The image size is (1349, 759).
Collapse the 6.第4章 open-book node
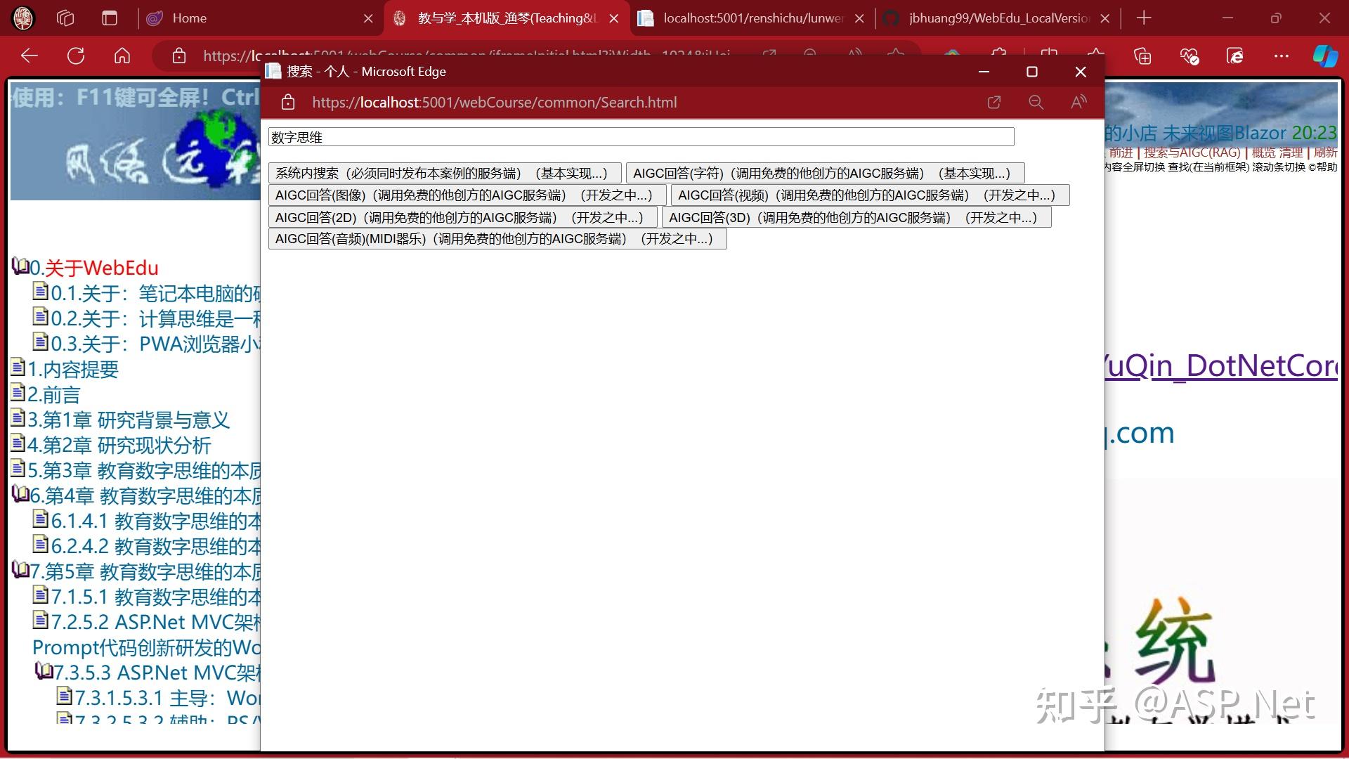[x=20, y=495]
